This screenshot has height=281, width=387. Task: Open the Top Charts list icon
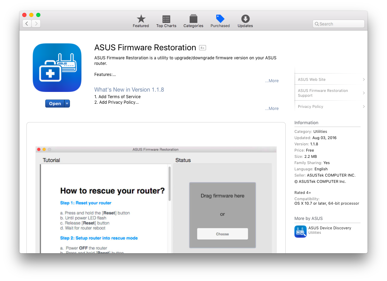166,19
